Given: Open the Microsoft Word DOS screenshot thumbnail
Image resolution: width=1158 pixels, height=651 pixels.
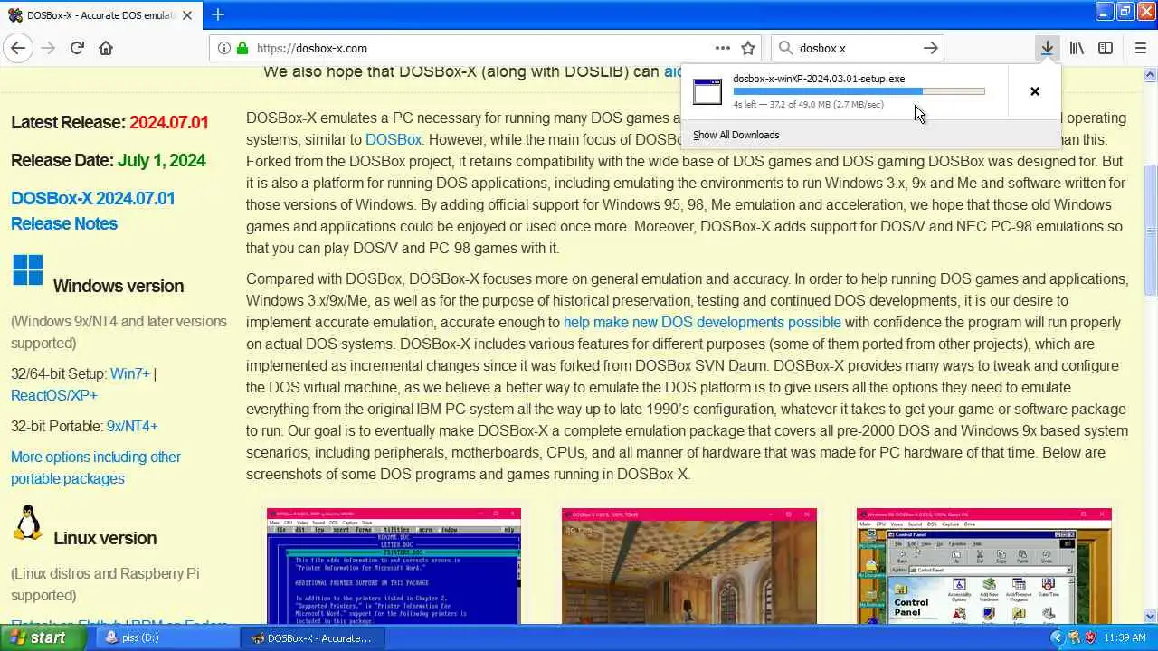Looking at the screenshot, I should [x=394, y=566].
